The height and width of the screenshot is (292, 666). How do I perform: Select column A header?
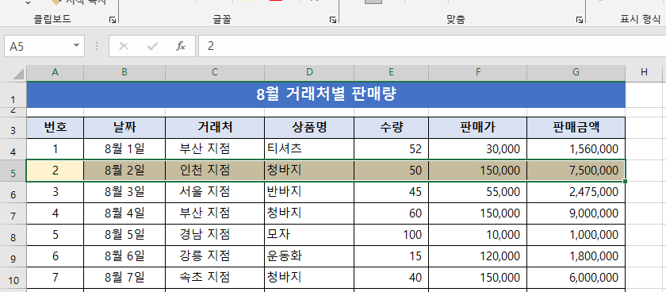55,73
